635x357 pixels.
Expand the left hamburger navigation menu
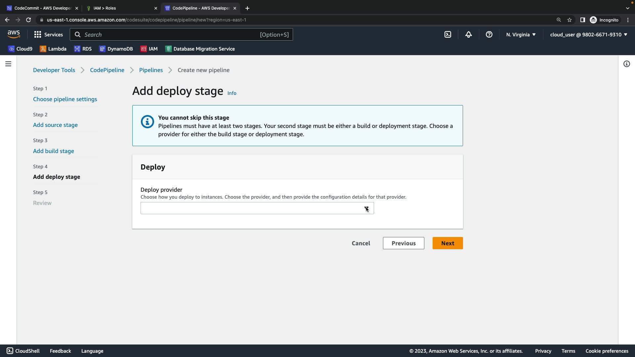pyautogui.click(x=8, y=64)
